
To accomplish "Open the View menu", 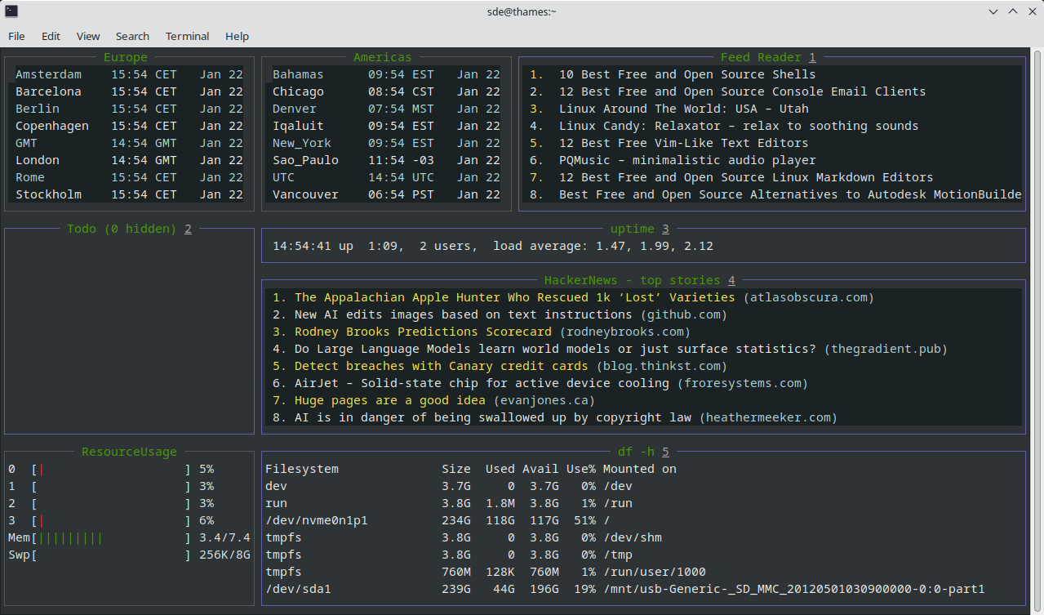I will (88, 36).
